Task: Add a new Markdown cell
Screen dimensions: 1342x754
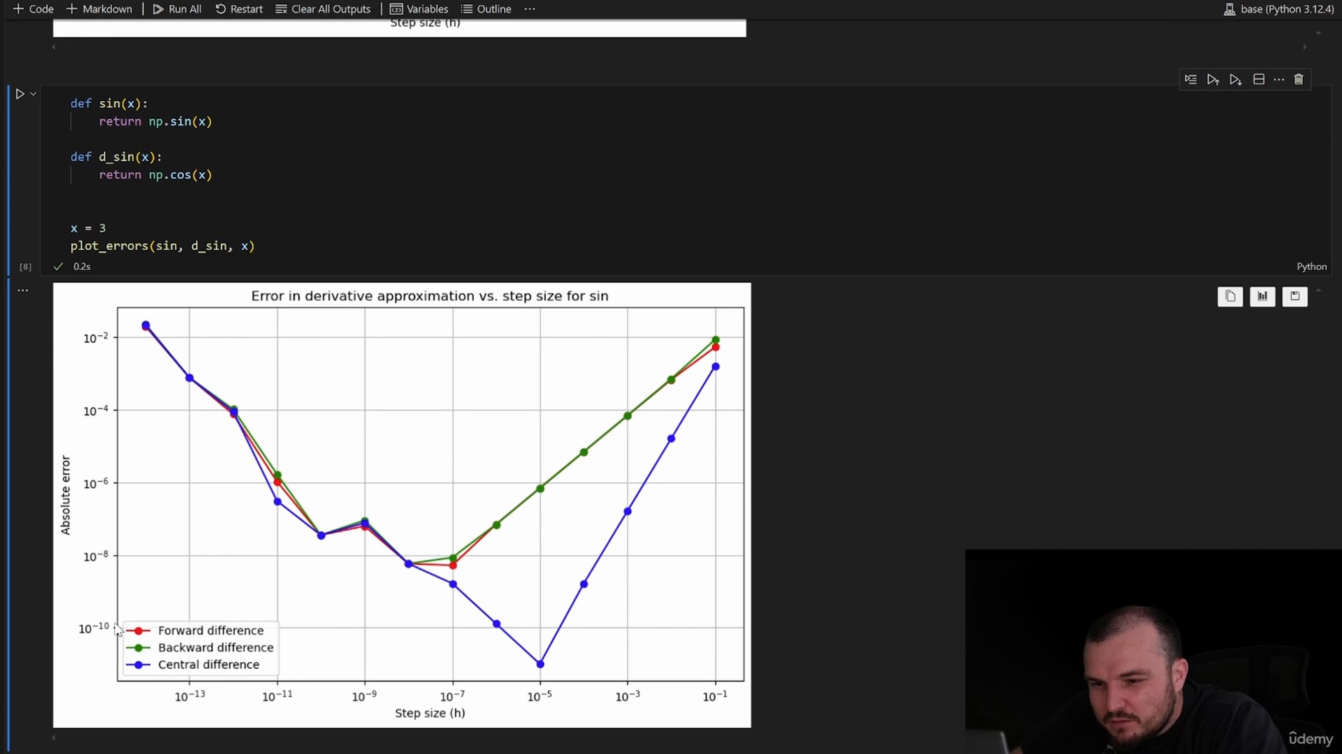Action: click(x=99, y=9)
